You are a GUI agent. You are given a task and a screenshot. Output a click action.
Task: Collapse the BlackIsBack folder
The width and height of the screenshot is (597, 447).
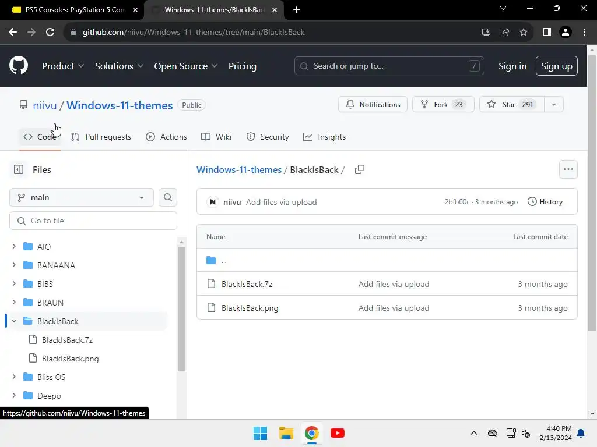[x=14, y=321]
